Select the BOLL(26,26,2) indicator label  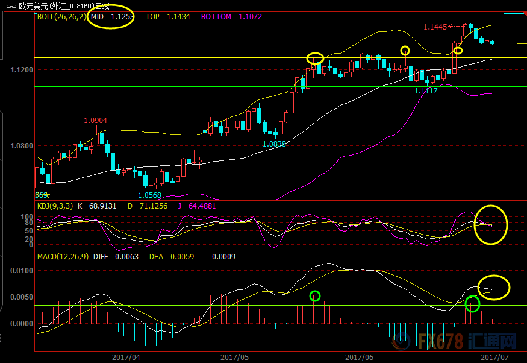point(61,17)
